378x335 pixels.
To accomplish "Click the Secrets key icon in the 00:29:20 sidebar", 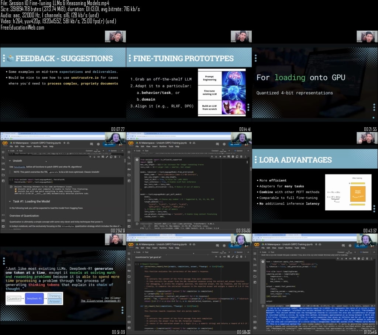I will (x=3, y=169).
